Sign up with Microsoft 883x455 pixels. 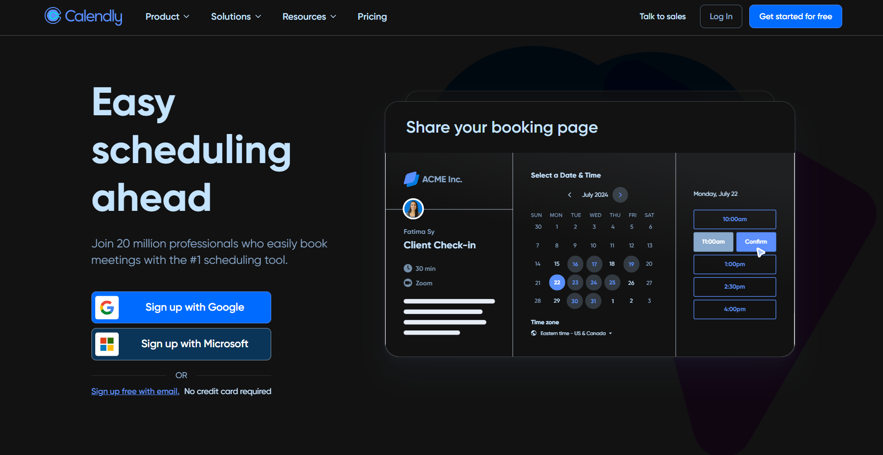181,344
